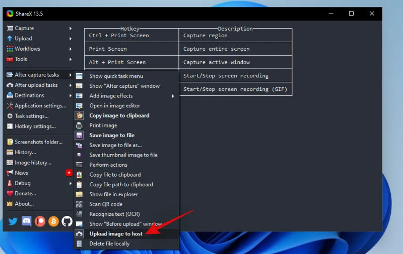403x254 pixels.
Task: Click the Show file in explorer folder icon
Action: pos(79,194)
